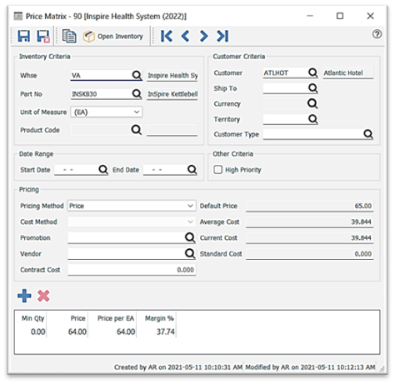Viewport: 395px width, 384px height.
Task: Click the Save icon in toolbar
Action: (x=24, y=36)
